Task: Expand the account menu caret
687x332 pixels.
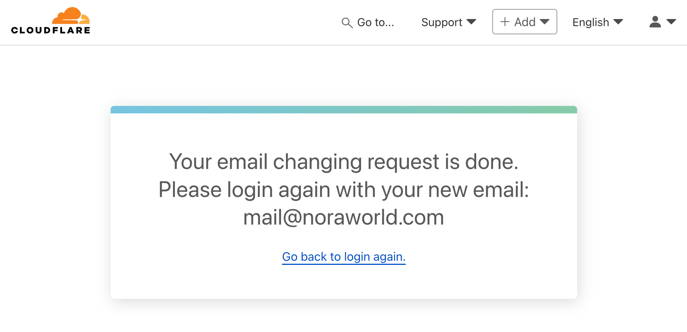Action: pos(672,22)
